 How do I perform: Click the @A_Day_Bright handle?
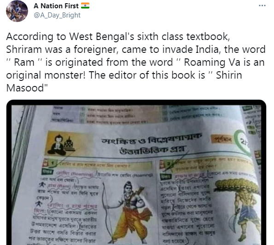point(57,15)
